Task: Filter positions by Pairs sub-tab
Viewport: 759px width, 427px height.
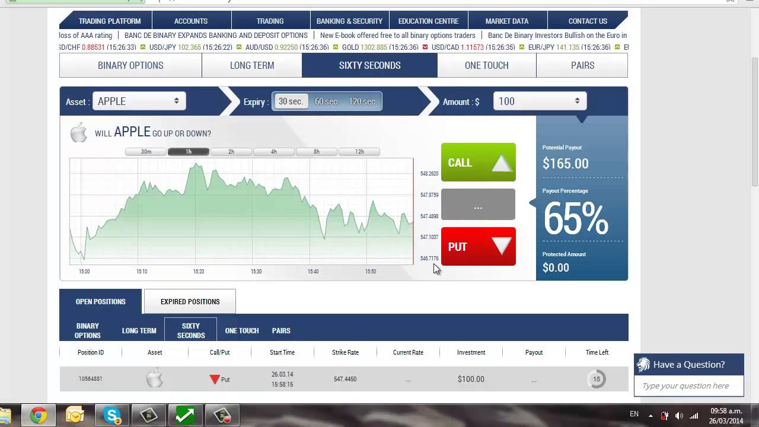Action: click(281, 331)
